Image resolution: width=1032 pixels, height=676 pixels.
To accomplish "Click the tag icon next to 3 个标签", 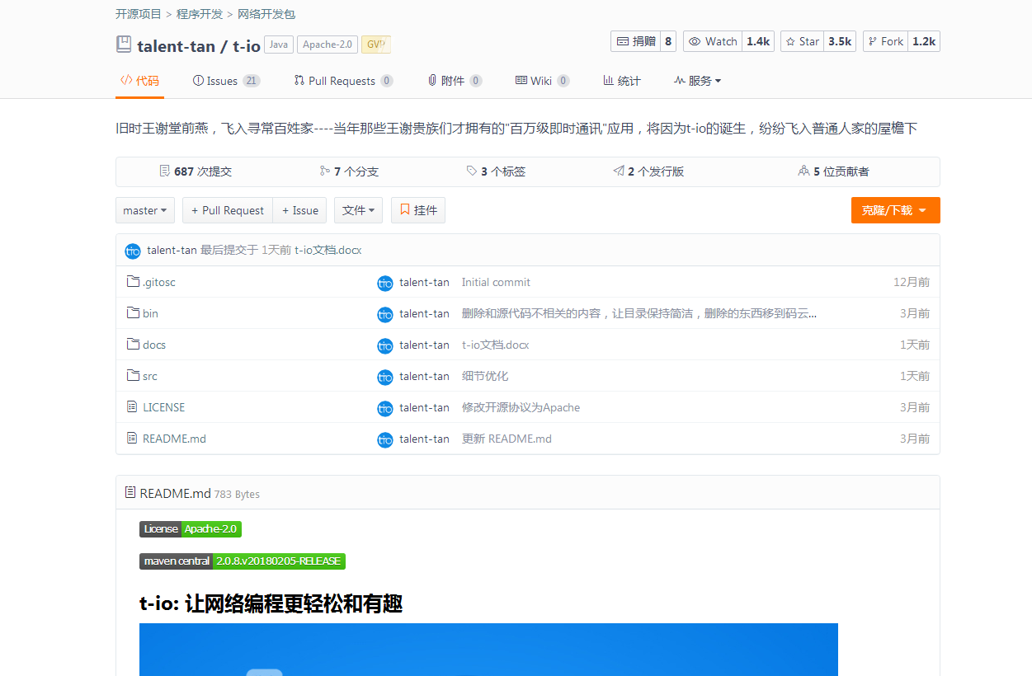I will pyautogui.click(x=472, y=171).
